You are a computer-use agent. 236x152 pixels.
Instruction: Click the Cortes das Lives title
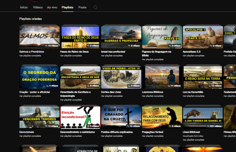[x=111, y=92]
